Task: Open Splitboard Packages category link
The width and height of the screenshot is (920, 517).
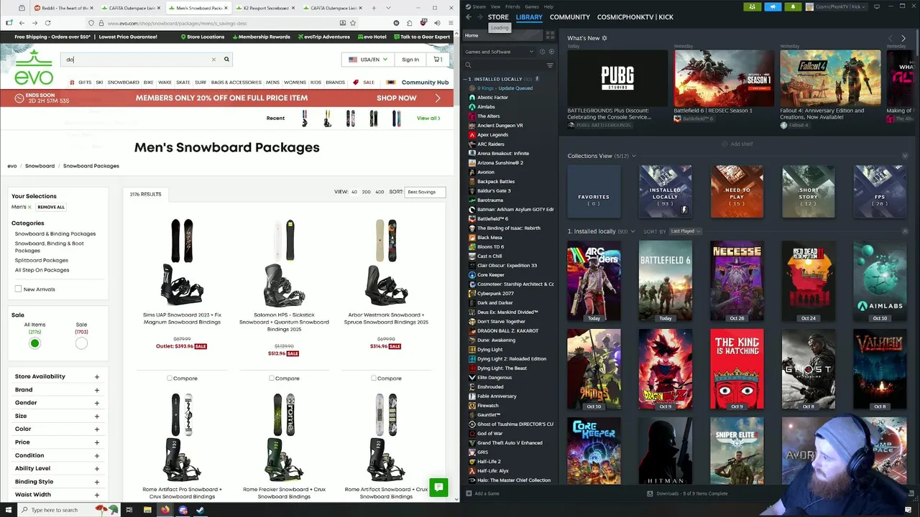Action: pos(42,261)
